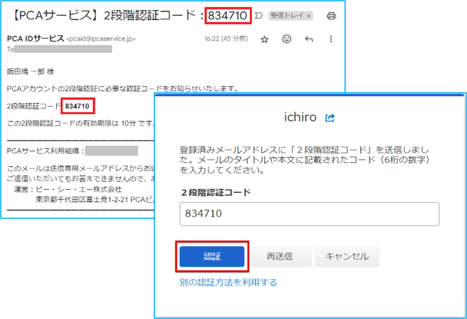Click the importance marker beside the subject
This screenshot has width=467, height=319.
coord(259,16)
